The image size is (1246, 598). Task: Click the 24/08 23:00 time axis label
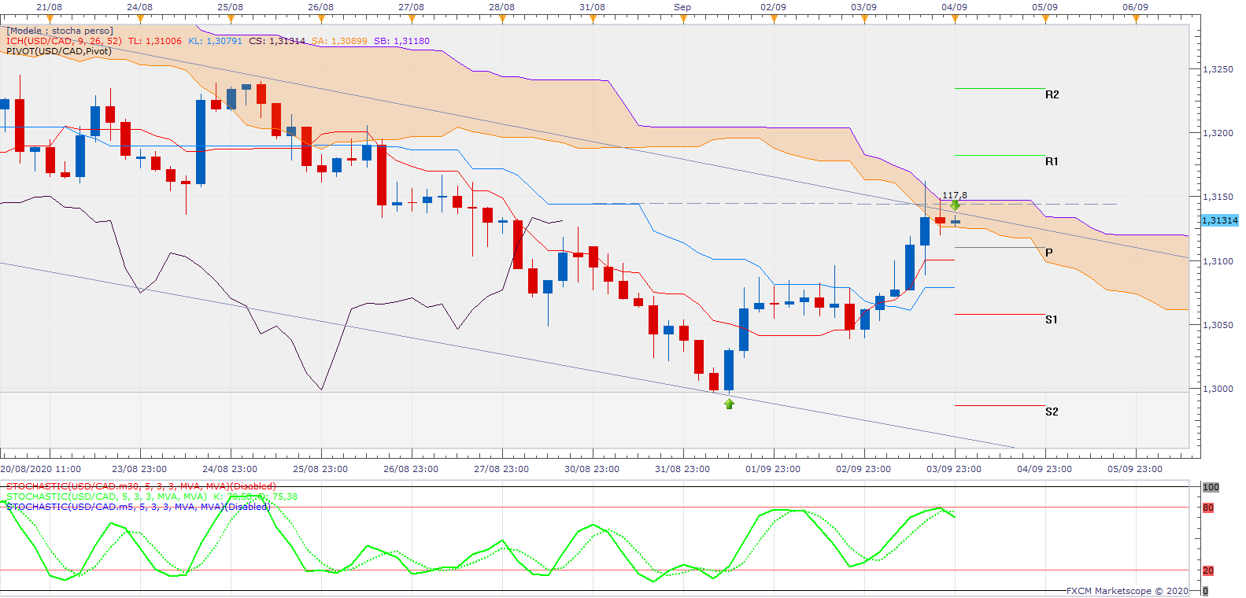pos(230,469)
